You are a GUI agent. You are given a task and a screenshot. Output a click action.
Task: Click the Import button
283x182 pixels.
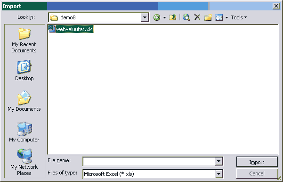click(257, 162)
